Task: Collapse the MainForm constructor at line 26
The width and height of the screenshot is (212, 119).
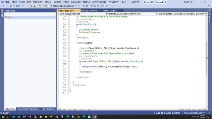Action: click(69, 24)
